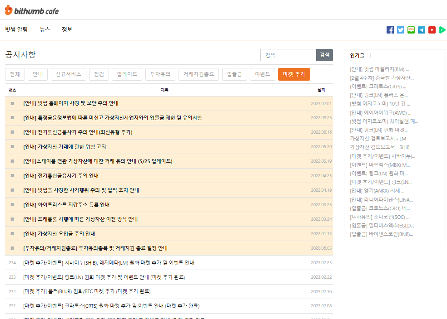Open notice 빗썸 홈페이지 사칭 및 보안 주의 안내
The width and height of the screenshot is (447, 319).
(71, 103)
